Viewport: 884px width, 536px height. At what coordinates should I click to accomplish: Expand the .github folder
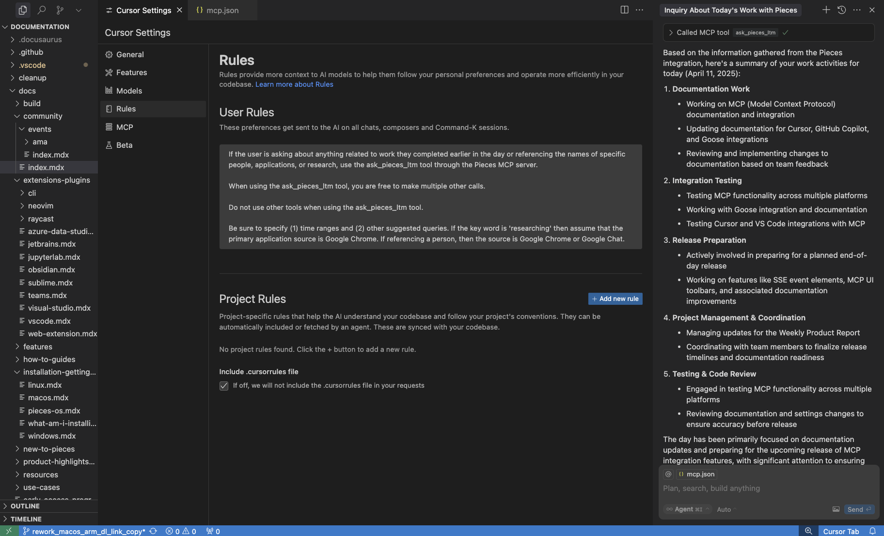pos(49,52)
